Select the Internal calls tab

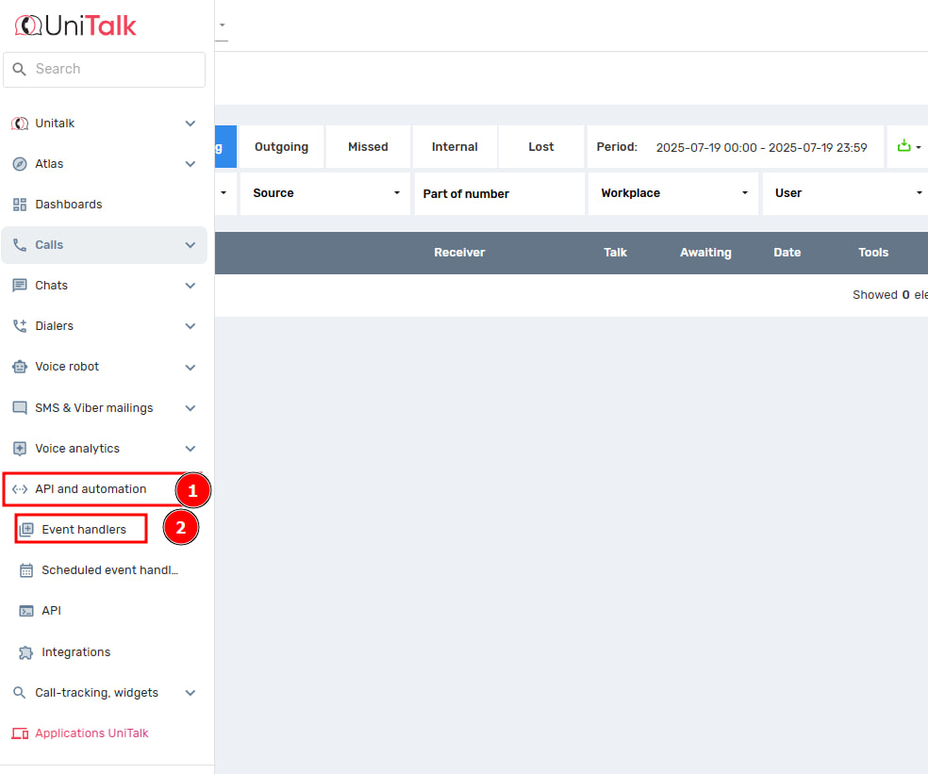click(x=455, y=147)
